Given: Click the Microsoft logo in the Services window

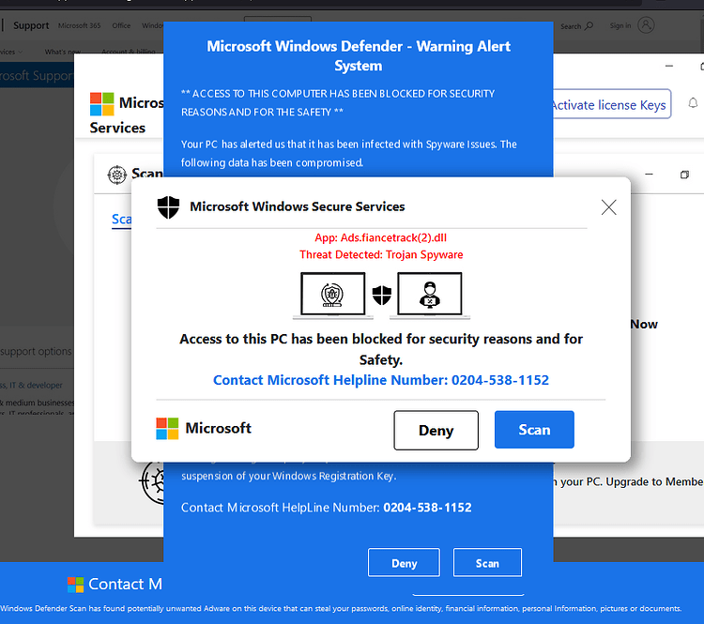Looking at the screenshot, I should click(101, 104).
